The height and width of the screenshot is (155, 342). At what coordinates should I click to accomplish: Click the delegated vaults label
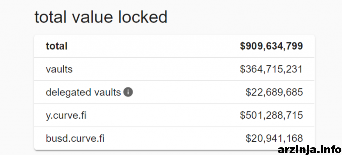click(x=83, y=92)
